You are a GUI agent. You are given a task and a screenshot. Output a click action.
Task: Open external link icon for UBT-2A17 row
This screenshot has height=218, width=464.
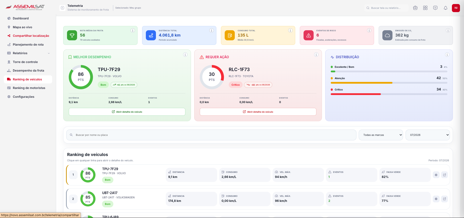445,199
